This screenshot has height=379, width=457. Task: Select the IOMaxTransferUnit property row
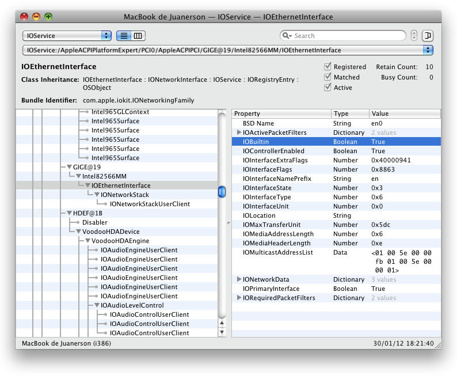(x=336, y=225)
